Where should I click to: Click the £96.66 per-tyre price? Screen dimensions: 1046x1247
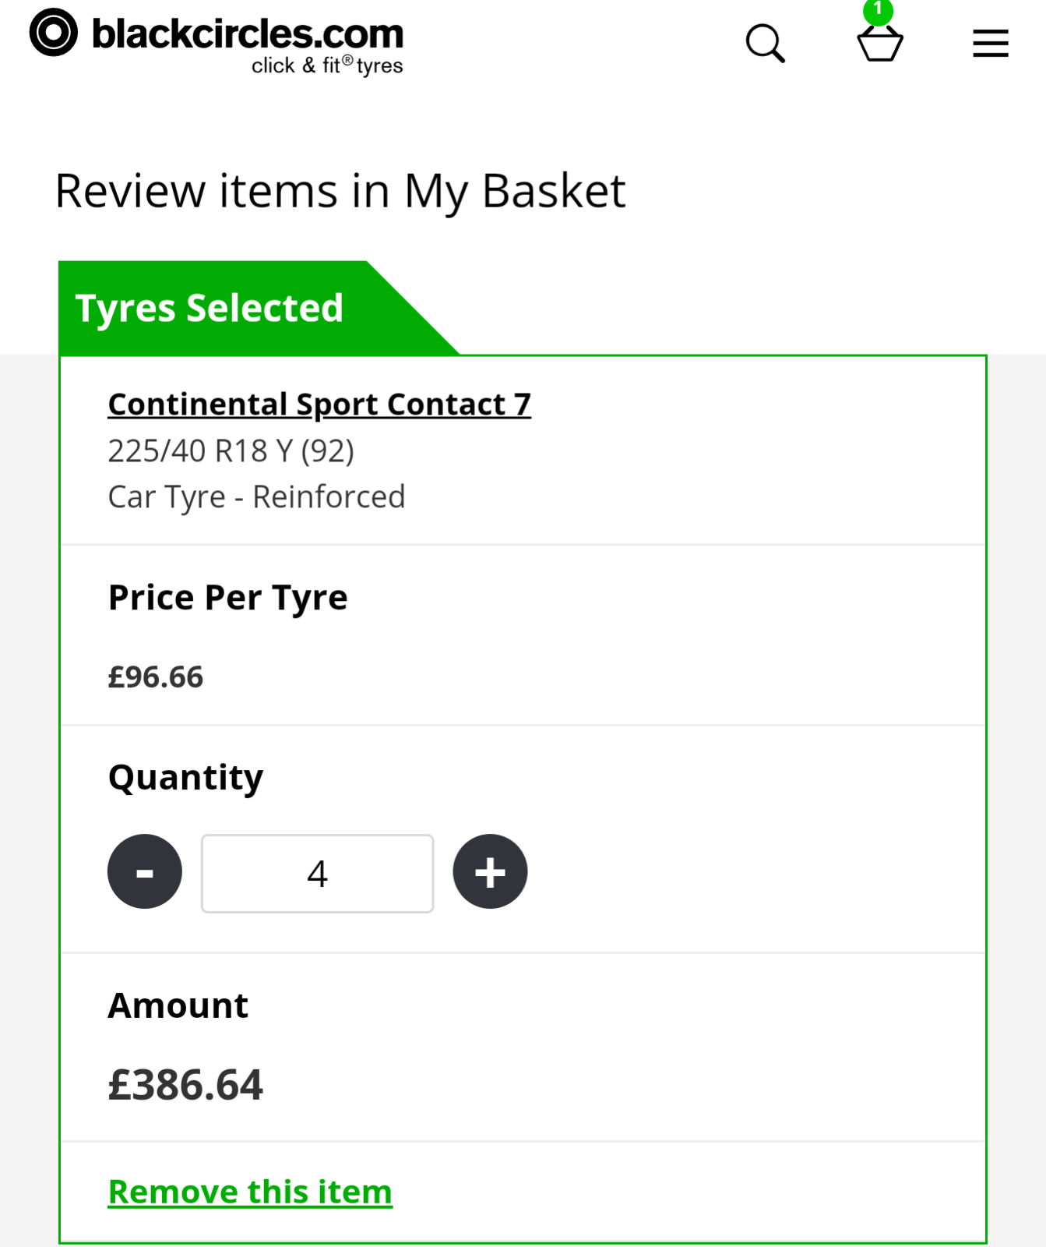click(156, 676)
